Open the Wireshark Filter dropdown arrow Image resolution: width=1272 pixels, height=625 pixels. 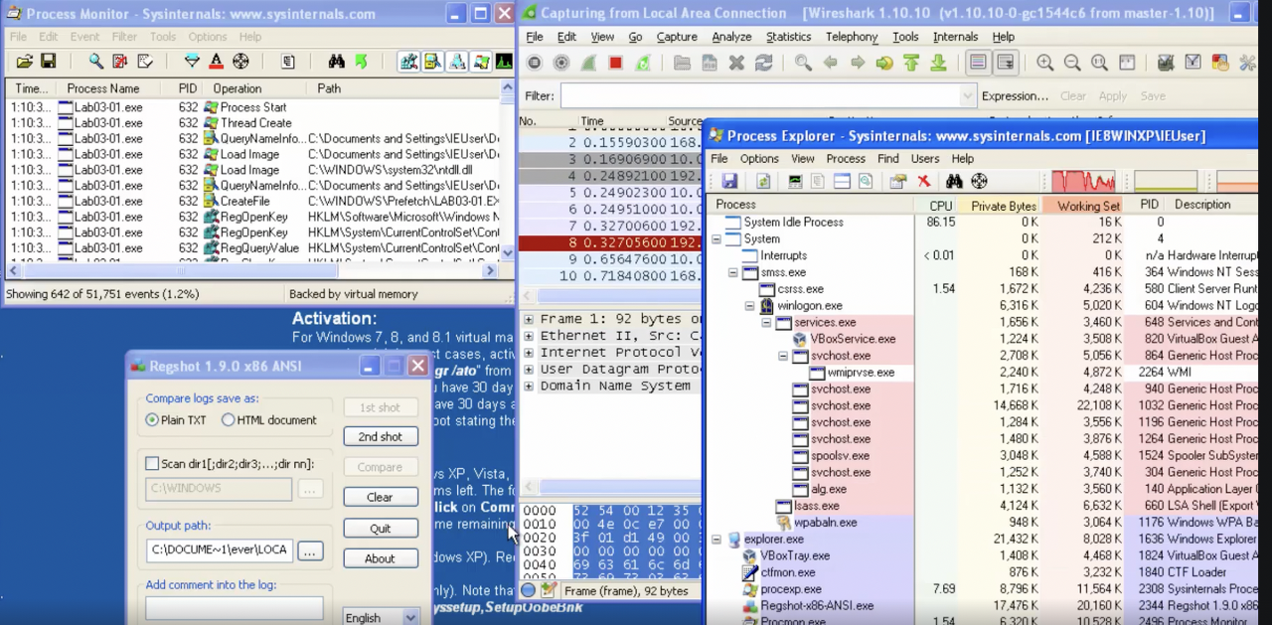coord(968,96)
